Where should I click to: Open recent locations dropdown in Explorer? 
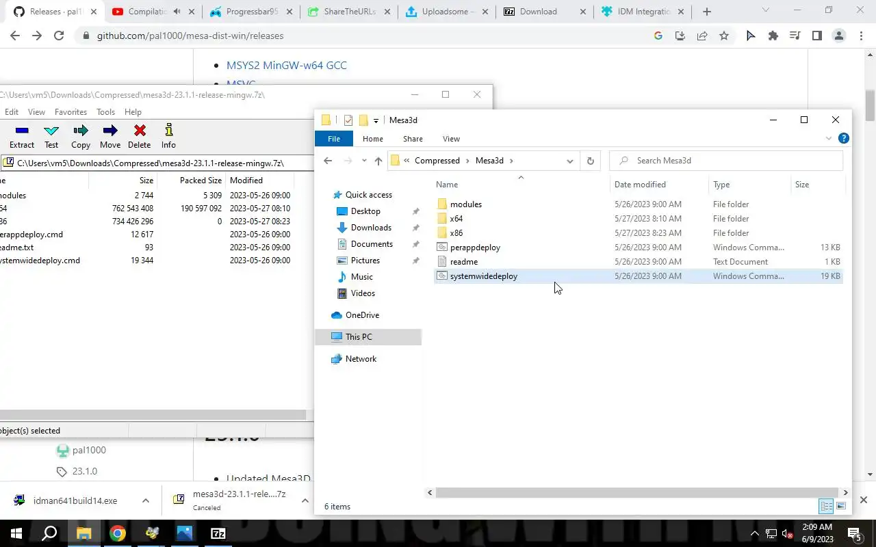363,161
